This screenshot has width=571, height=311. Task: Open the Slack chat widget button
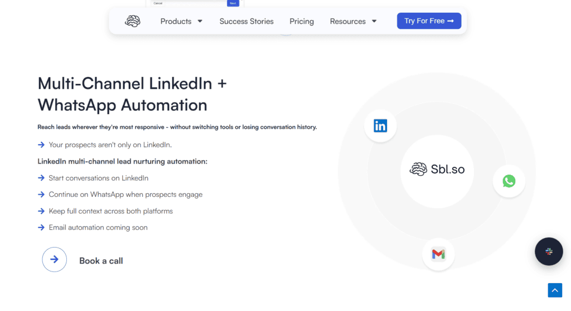549,251
